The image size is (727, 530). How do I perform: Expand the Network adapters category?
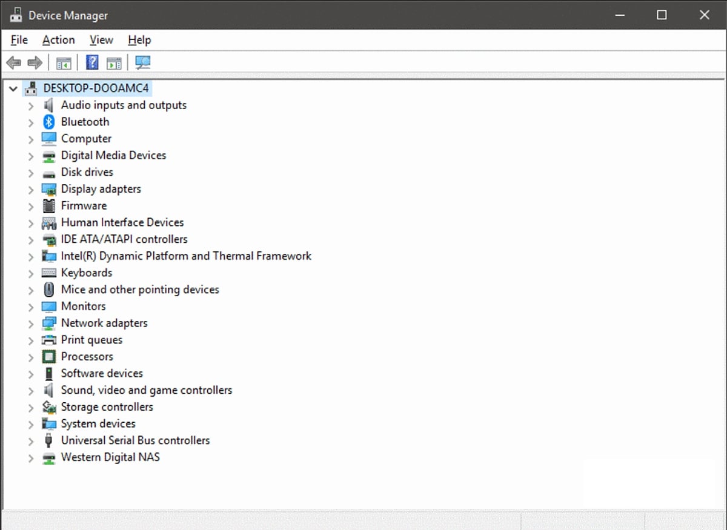coord(31,323)
